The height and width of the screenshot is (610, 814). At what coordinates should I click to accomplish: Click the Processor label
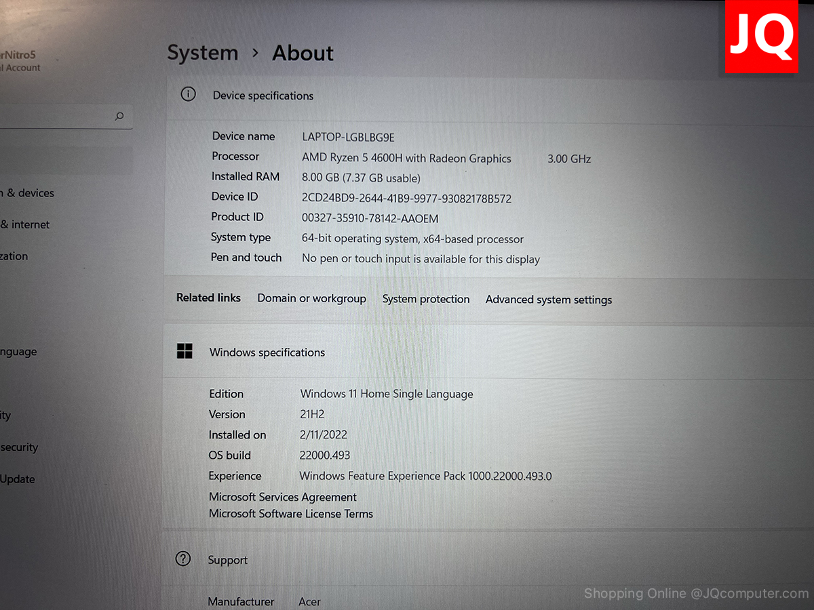click(x=235, y=156)
